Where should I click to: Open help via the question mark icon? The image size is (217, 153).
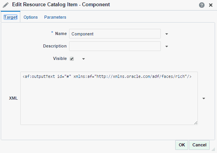(202, 5)
